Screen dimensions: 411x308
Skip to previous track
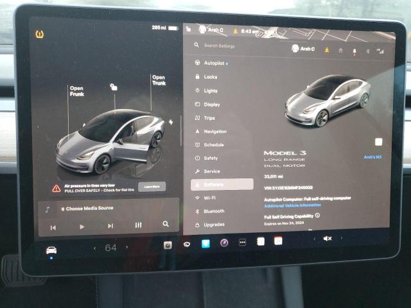point(53,228)
